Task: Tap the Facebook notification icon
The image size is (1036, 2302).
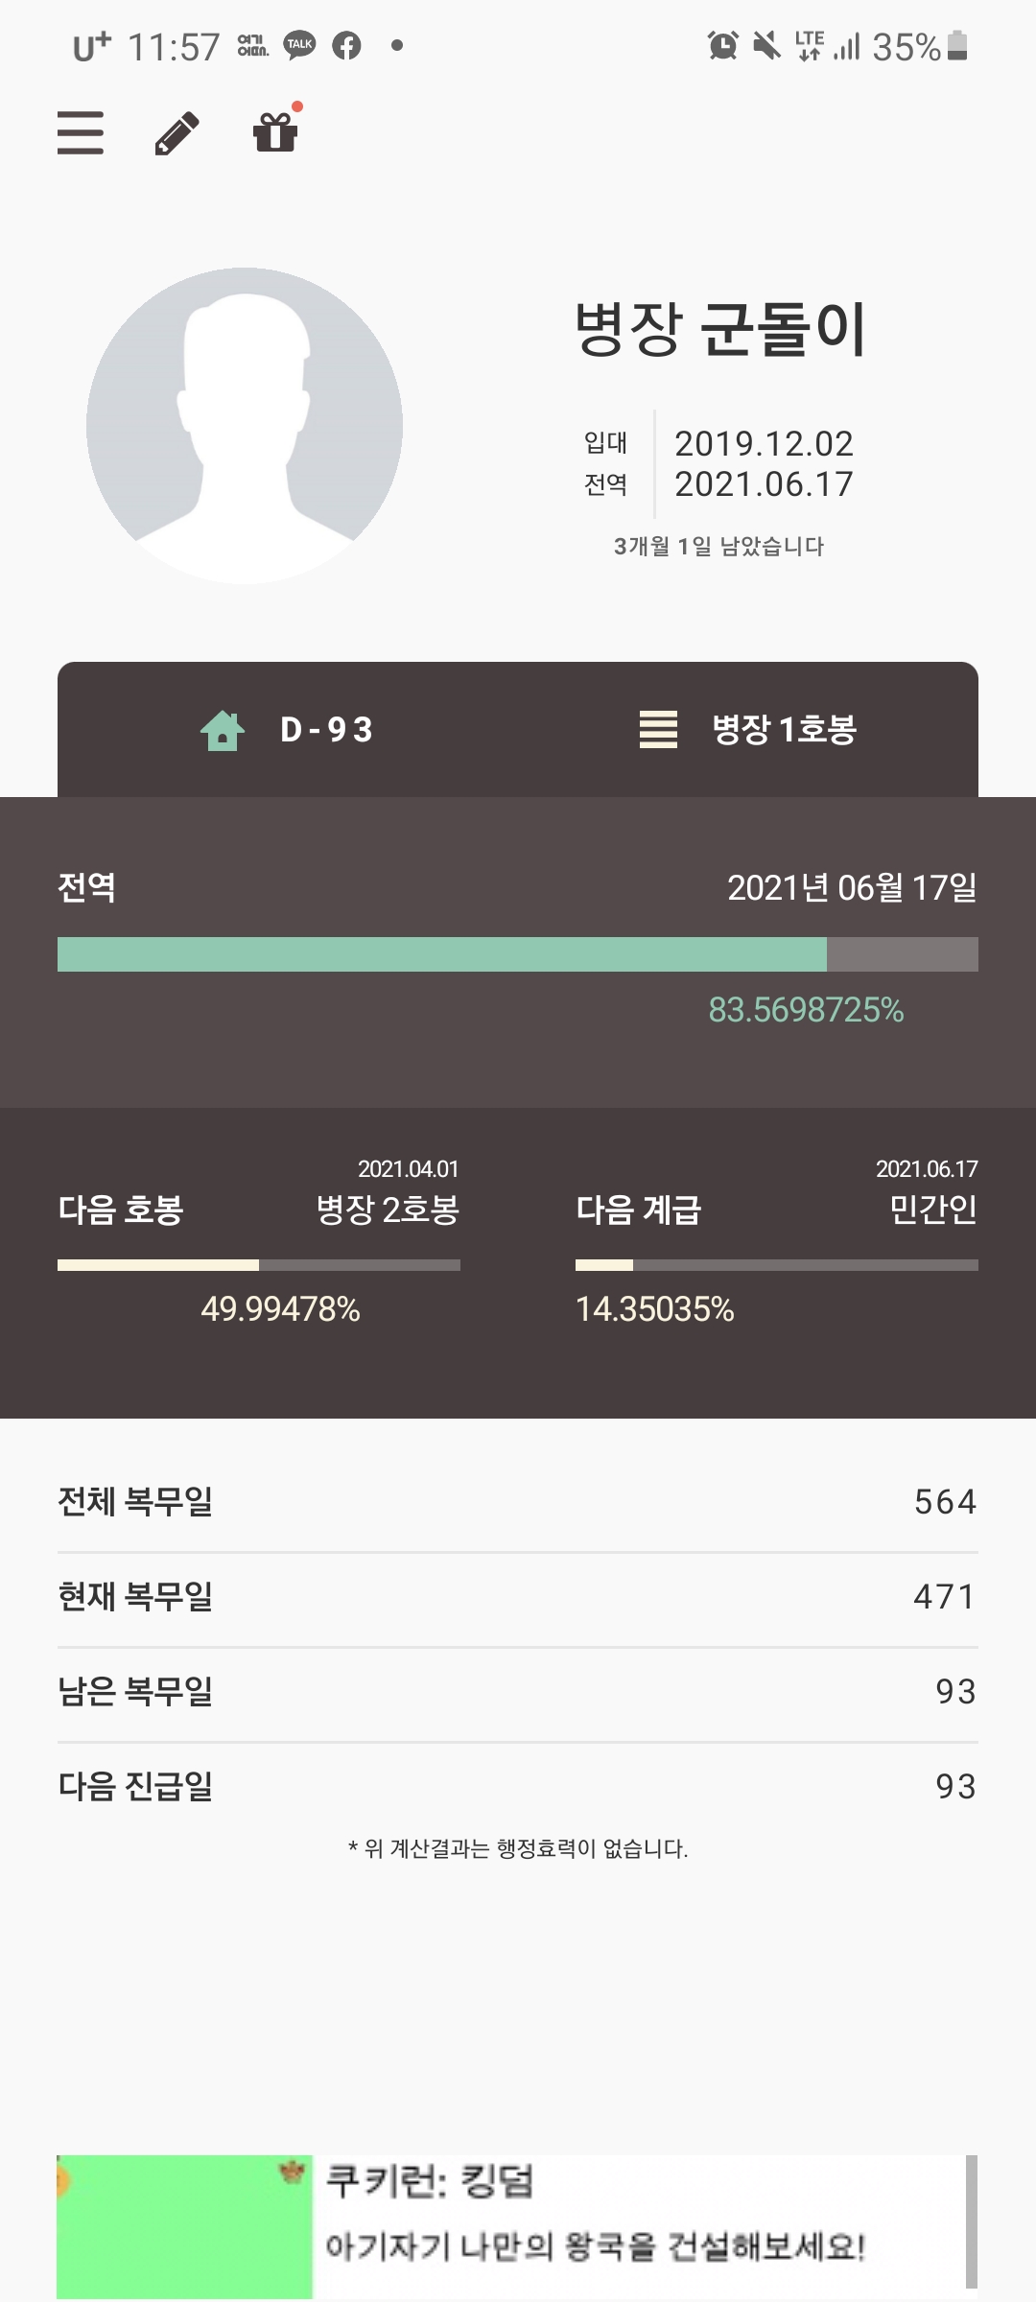Action: (346, 45)
